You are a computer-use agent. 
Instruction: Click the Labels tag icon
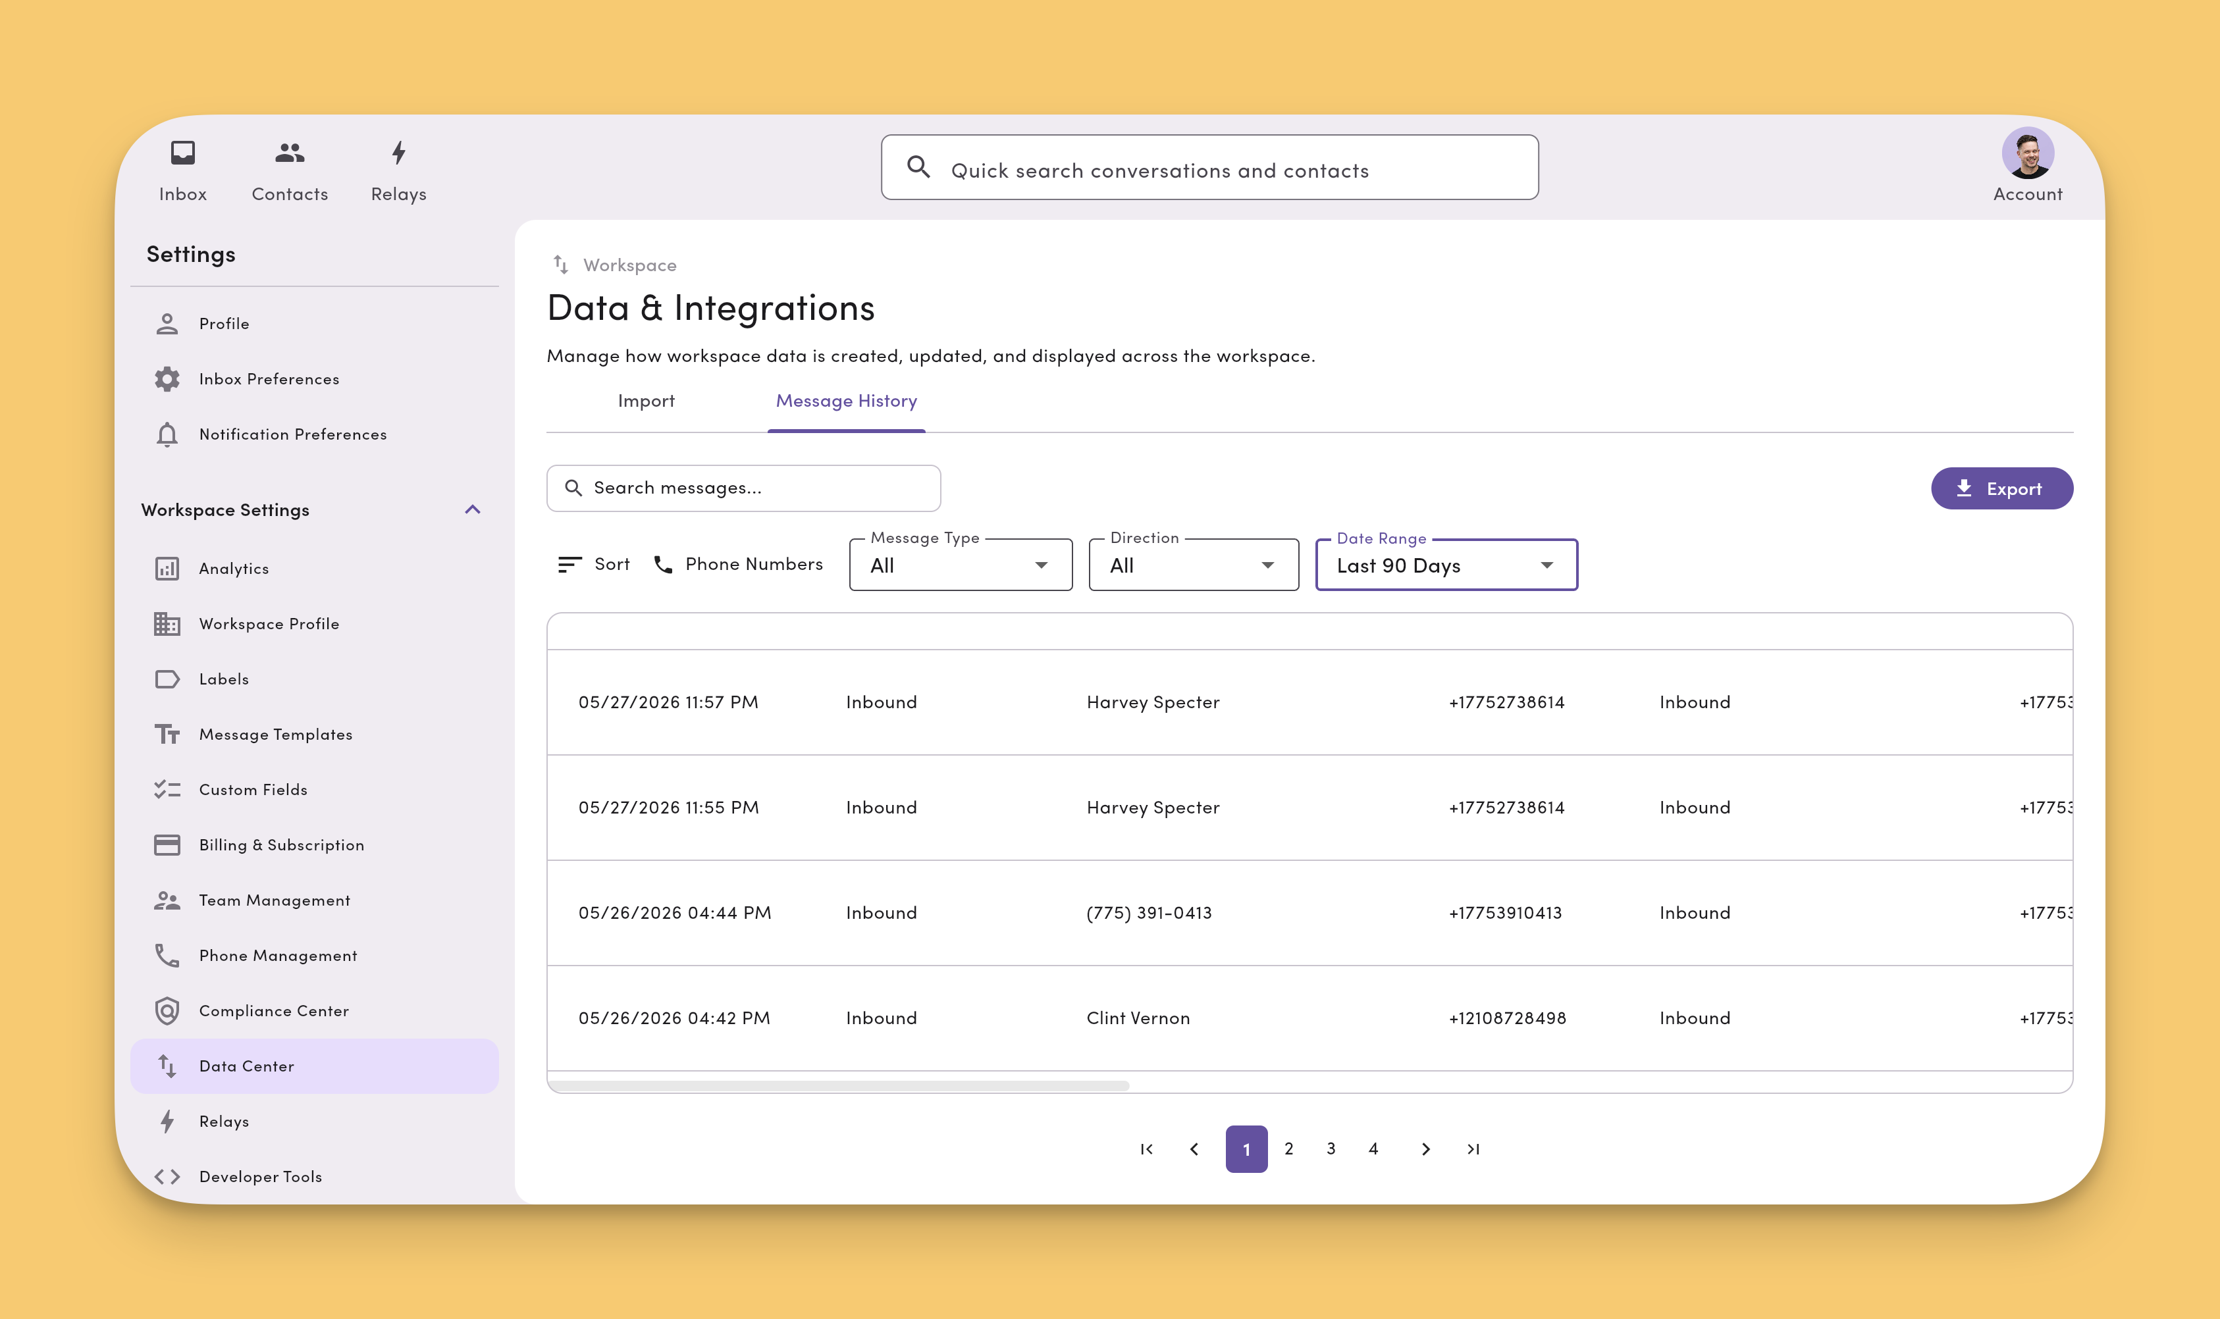click(167, 679)
